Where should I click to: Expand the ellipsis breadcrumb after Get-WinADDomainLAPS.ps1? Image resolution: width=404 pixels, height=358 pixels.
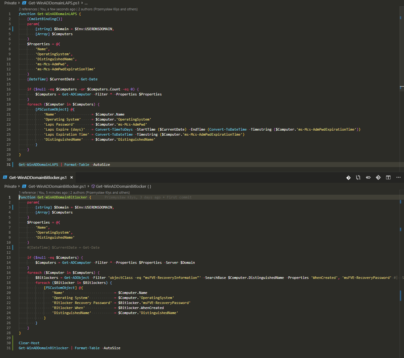click(x=86, y=3)
